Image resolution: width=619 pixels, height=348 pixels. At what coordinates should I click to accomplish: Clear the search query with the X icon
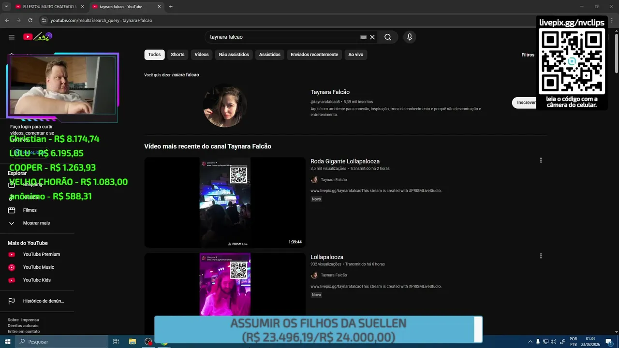click(372, 37)
